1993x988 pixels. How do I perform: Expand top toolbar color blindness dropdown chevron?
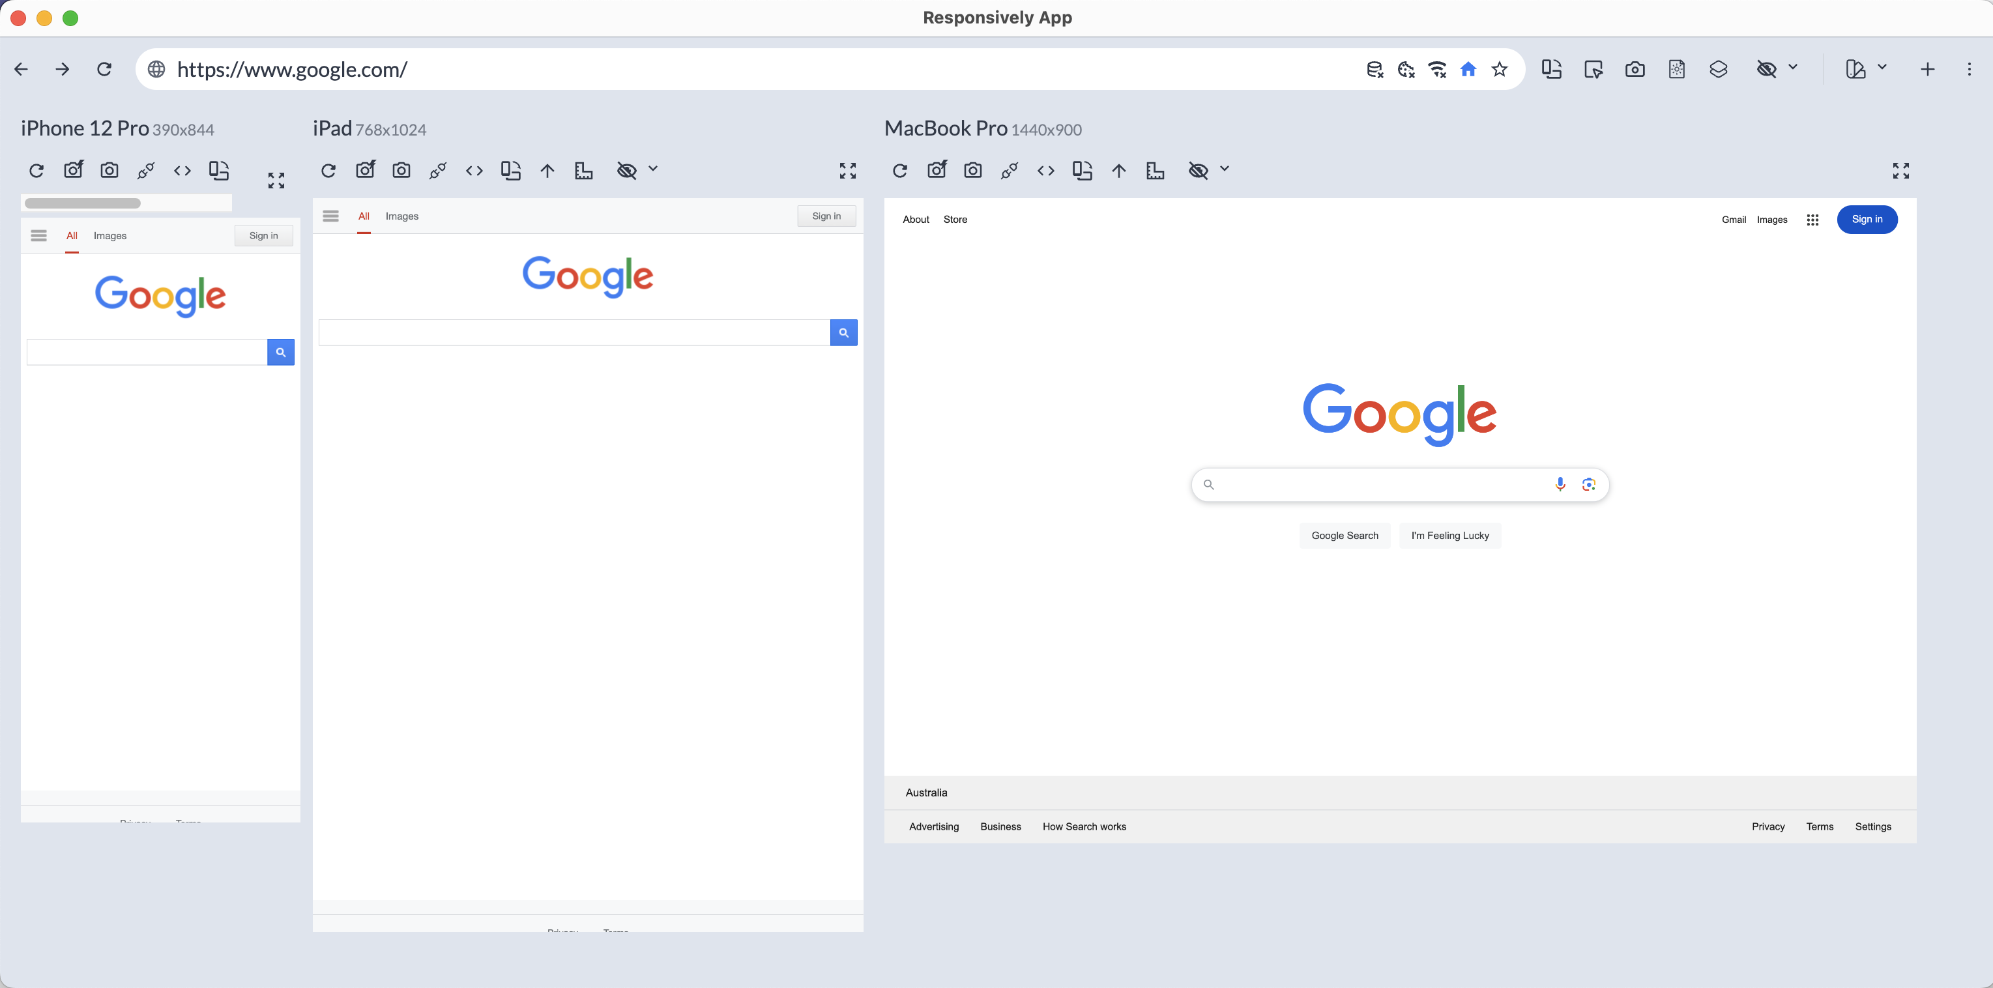click(1794, 68)
